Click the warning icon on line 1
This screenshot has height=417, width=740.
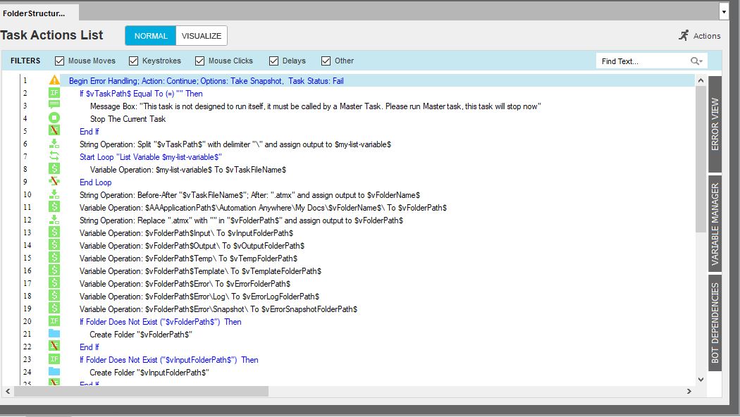(54, 81)
